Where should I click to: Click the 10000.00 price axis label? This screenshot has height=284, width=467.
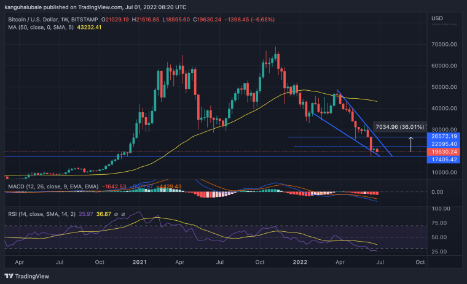(444, 172)
